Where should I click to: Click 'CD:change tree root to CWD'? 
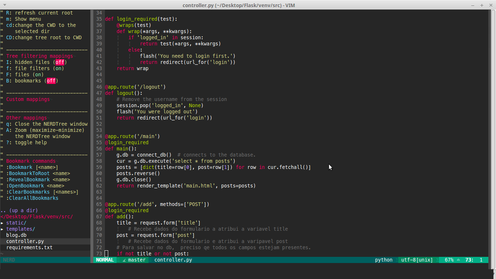click(41, 37)
